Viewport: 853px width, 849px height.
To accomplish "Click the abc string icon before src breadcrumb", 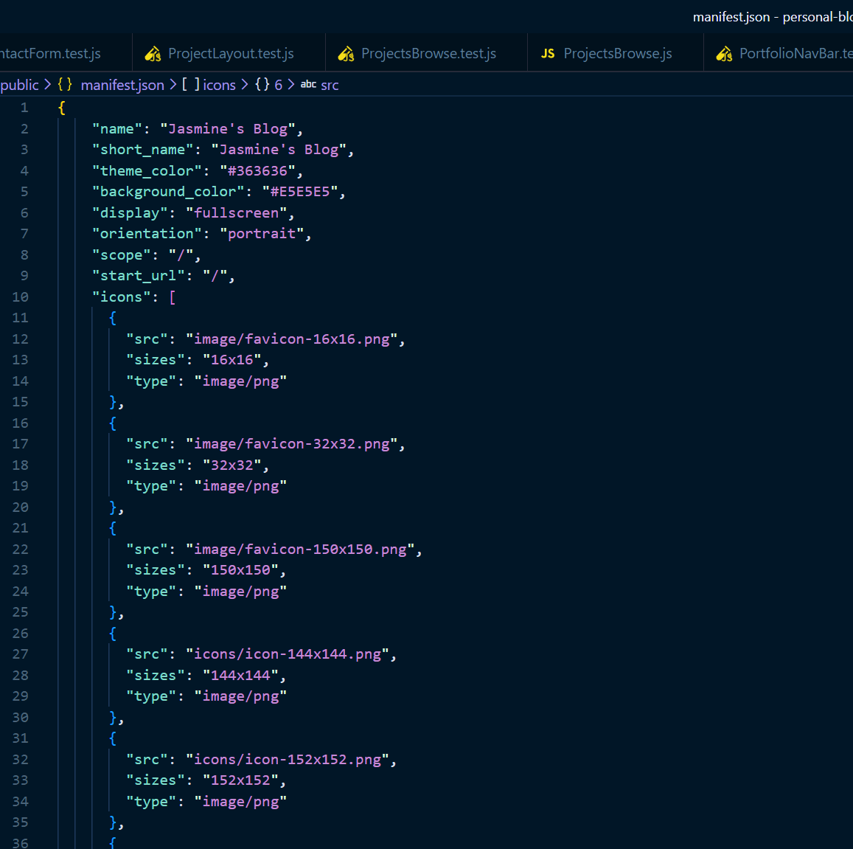I will tap(308, 85).
